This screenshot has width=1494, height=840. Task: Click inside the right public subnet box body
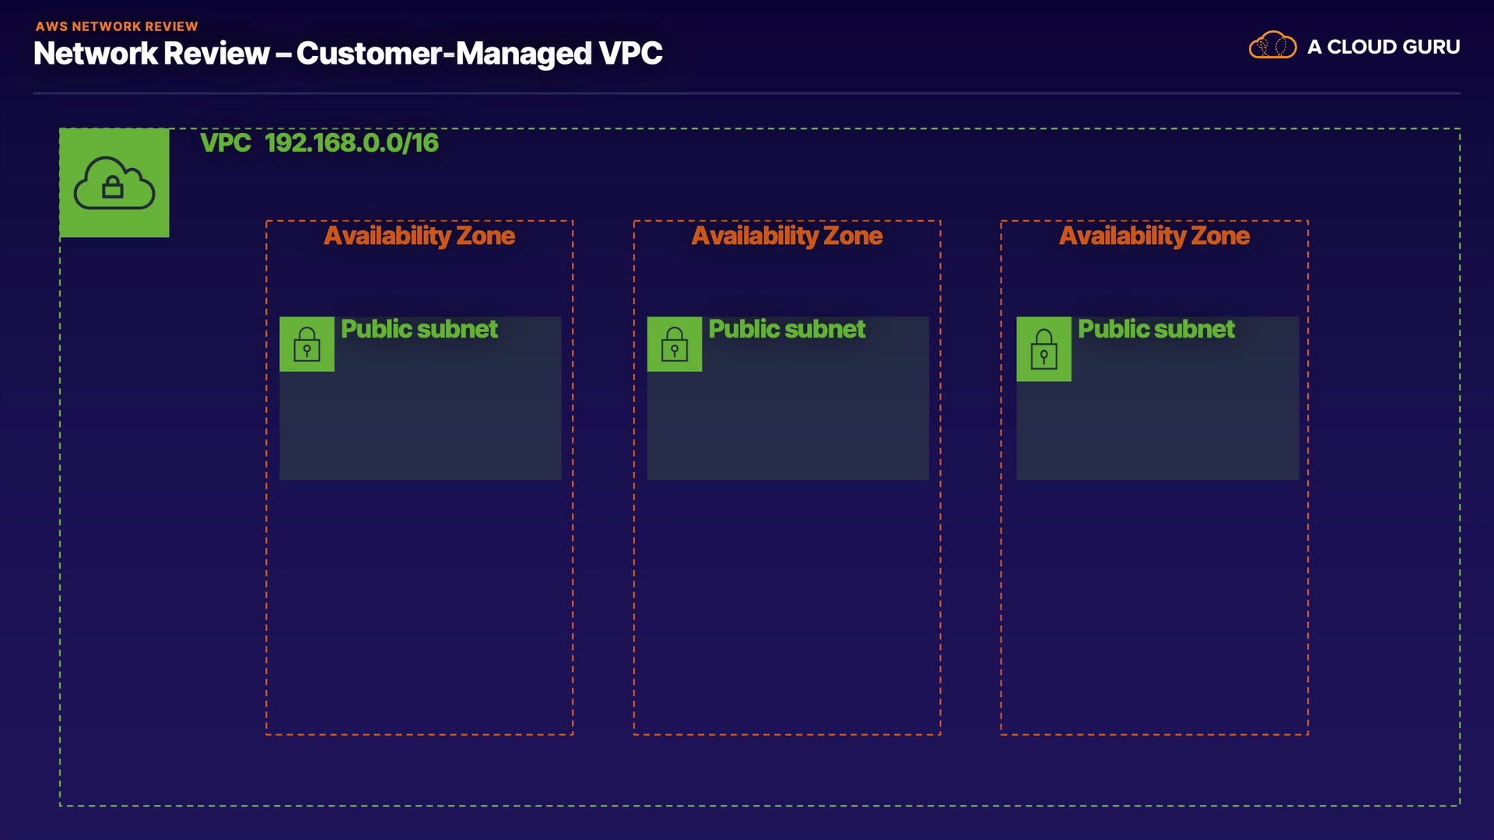click(1157, 428)
